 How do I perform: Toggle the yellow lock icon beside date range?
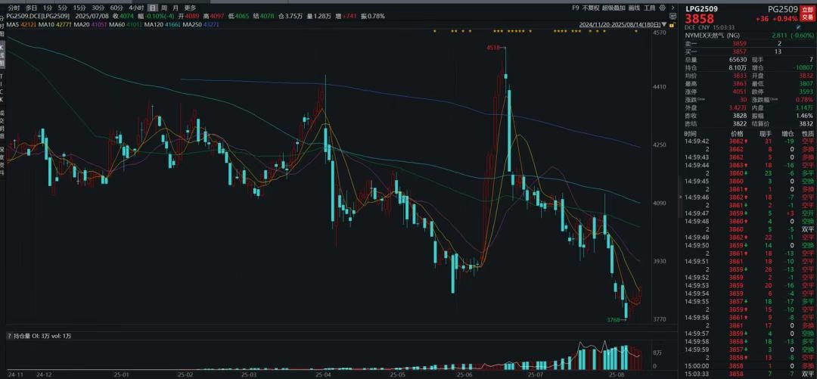673,24
